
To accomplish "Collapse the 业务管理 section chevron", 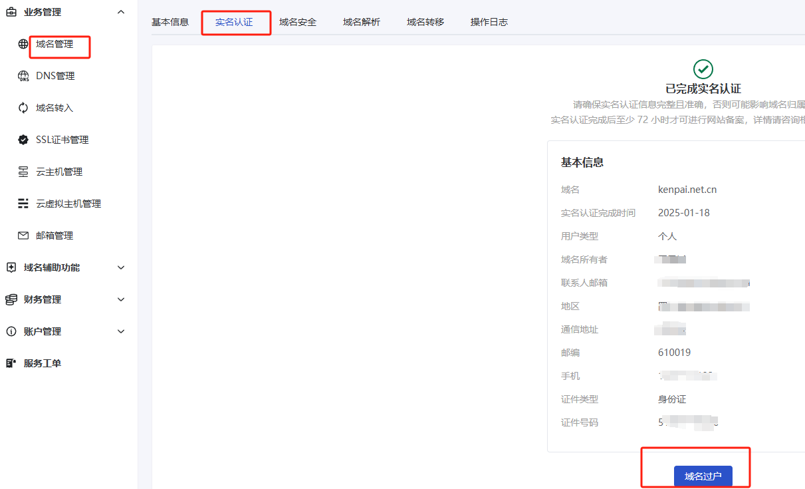I will point(120,12).
